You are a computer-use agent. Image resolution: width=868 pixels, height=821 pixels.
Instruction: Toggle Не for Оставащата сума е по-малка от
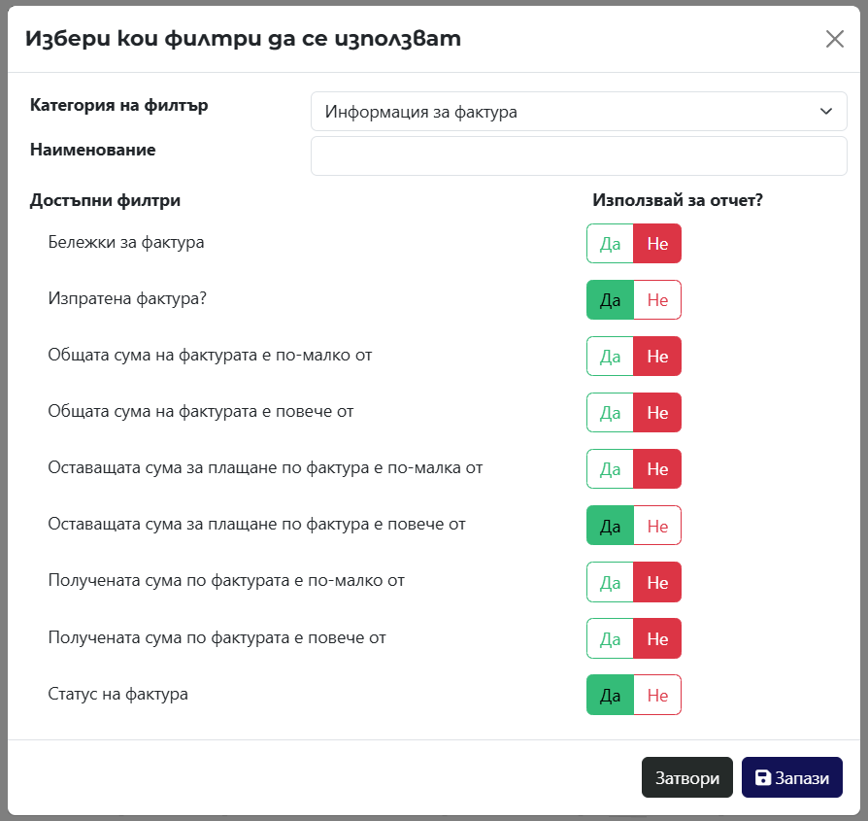coord(657,469)
